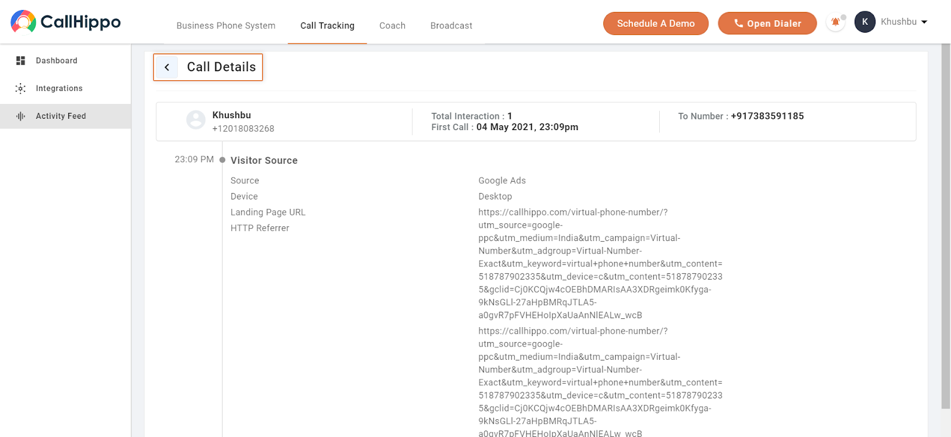This screenshot has height=437, width=951.
Task: Open Integrations in the sidebar
Action: pos(65,88)
